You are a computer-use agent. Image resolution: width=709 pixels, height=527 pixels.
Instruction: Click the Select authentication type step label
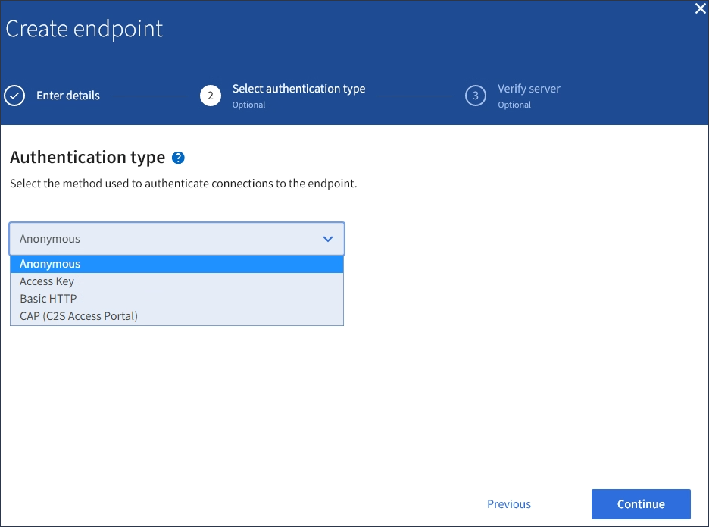point(298,89)
